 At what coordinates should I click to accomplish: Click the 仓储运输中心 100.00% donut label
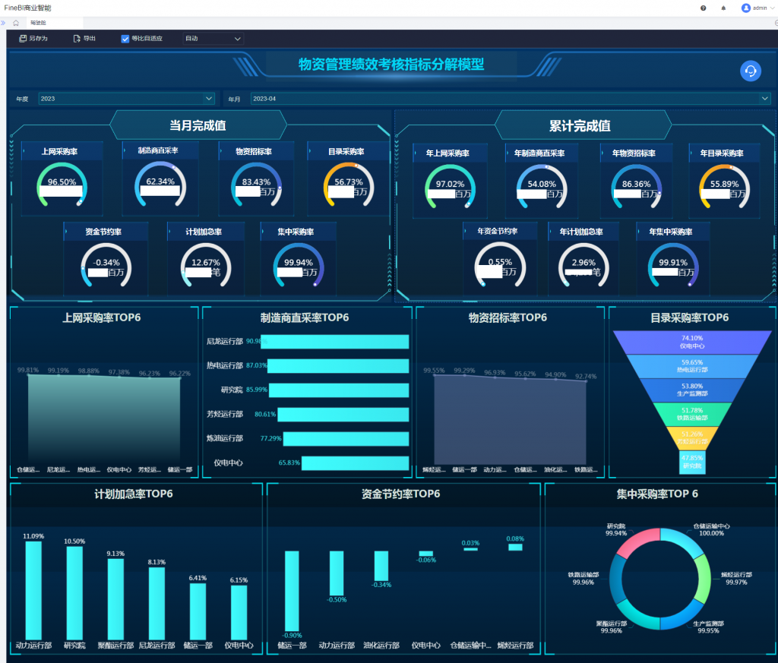[x=711, y=529]
